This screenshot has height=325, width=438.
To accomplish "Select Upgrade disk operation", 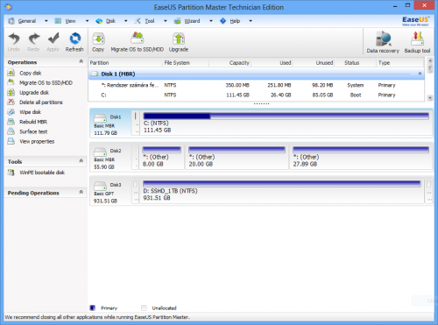I will tap(34, 93).
